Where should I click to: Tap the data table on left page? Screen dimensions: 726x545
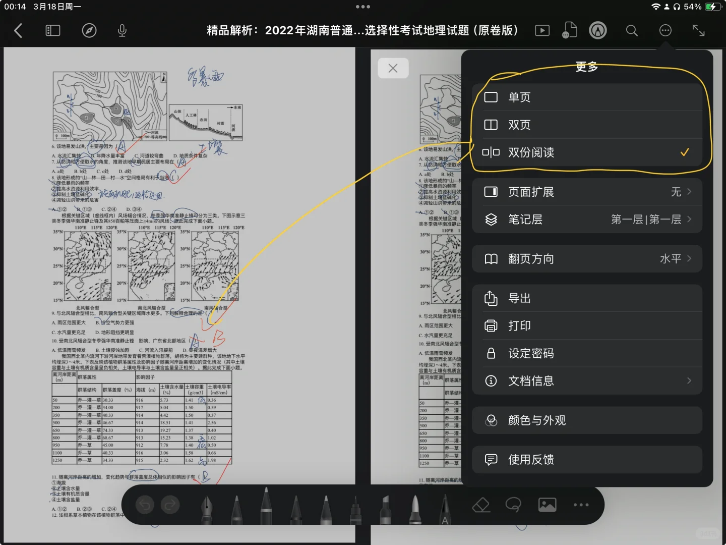(x=142, y=418)
